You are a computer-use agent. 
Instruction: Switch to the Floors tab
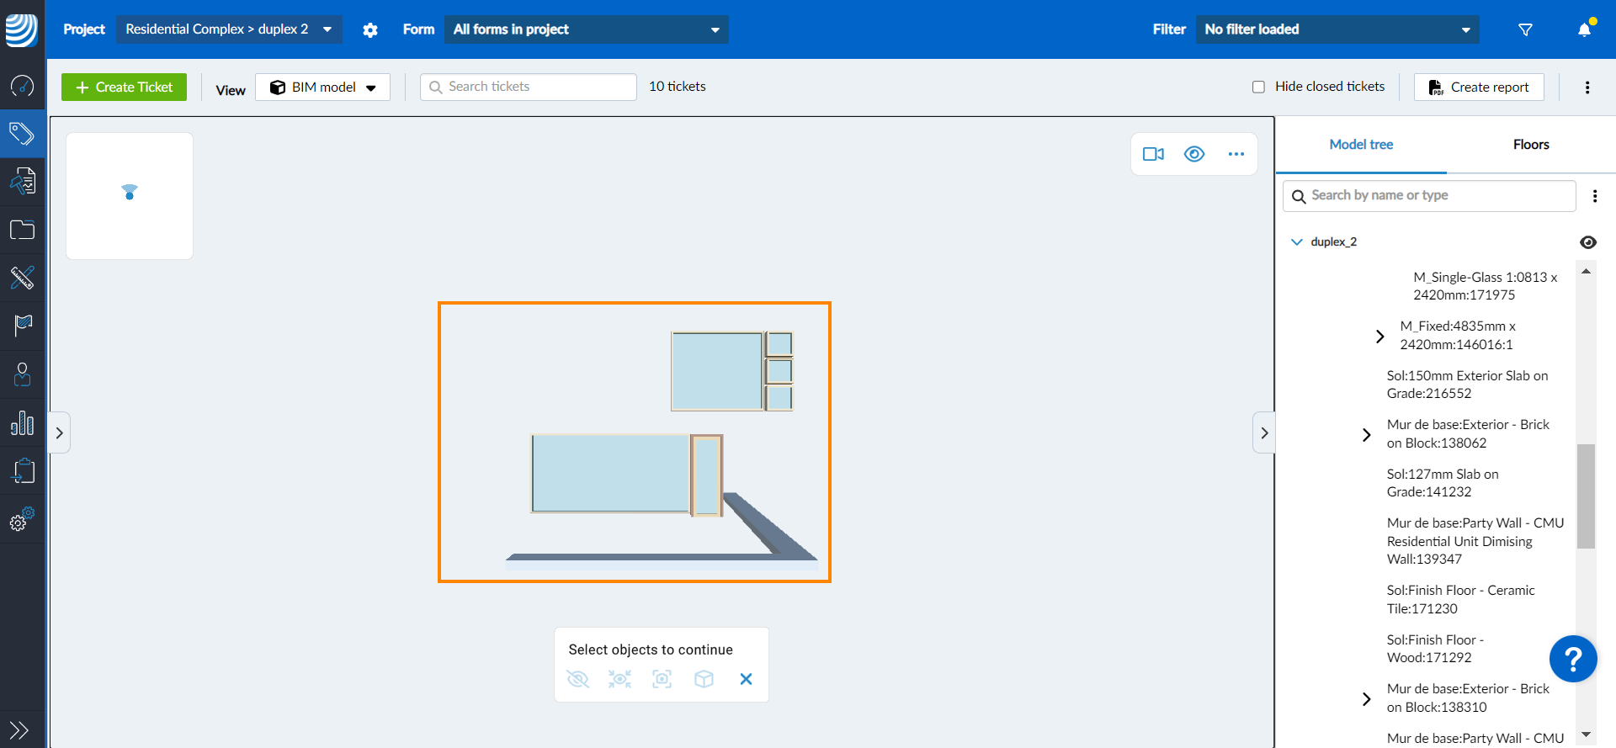pyautogui.click(x=1530, y=145)
